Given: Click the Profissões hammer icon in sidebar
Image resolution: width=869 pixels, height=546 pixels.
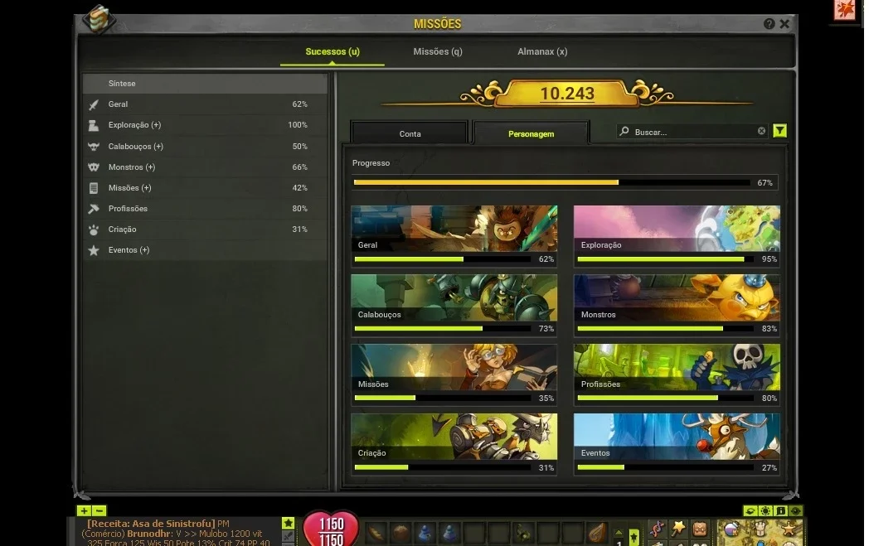Looking at the screenshot, I should tap(94, 208).
